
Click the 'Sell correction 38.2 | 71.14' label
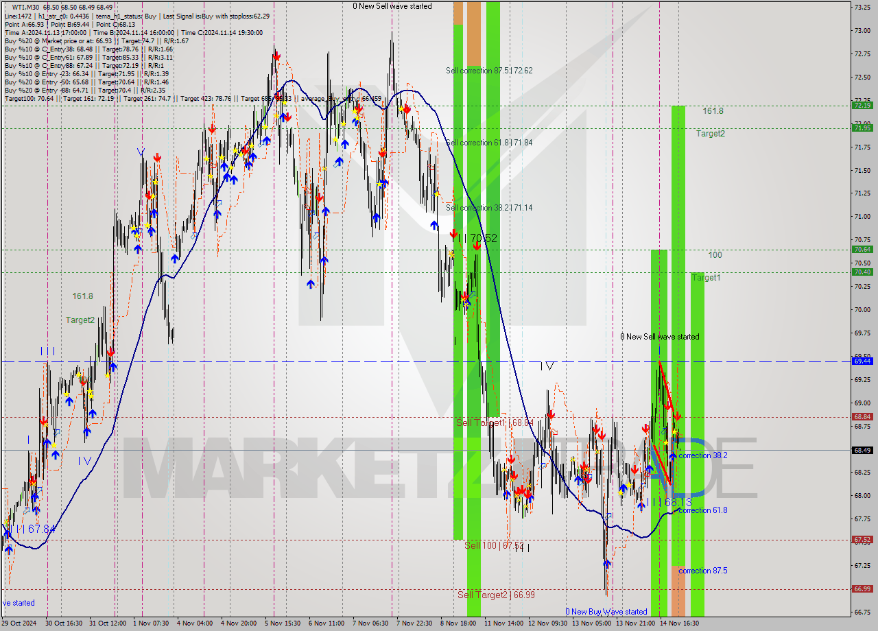(x=489, y=208)
